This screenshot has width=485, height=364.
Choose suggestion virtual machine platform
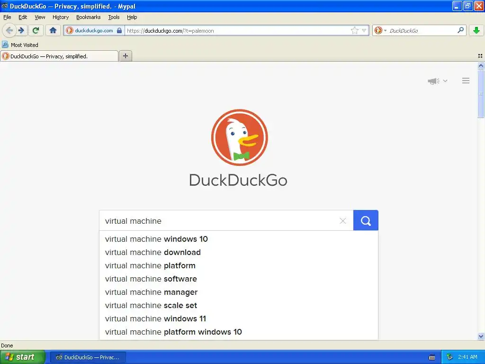[x=239, y=265]
